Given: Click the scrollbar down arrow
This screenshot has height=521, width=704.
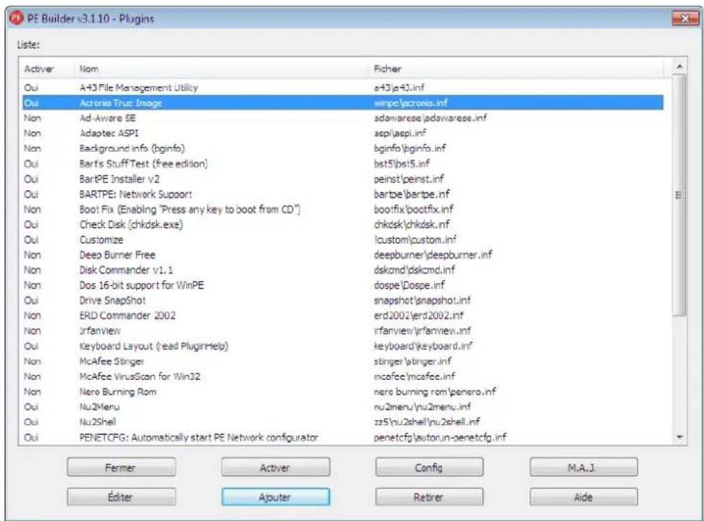Looking at the screenshot, I should (x=679, y=436).
